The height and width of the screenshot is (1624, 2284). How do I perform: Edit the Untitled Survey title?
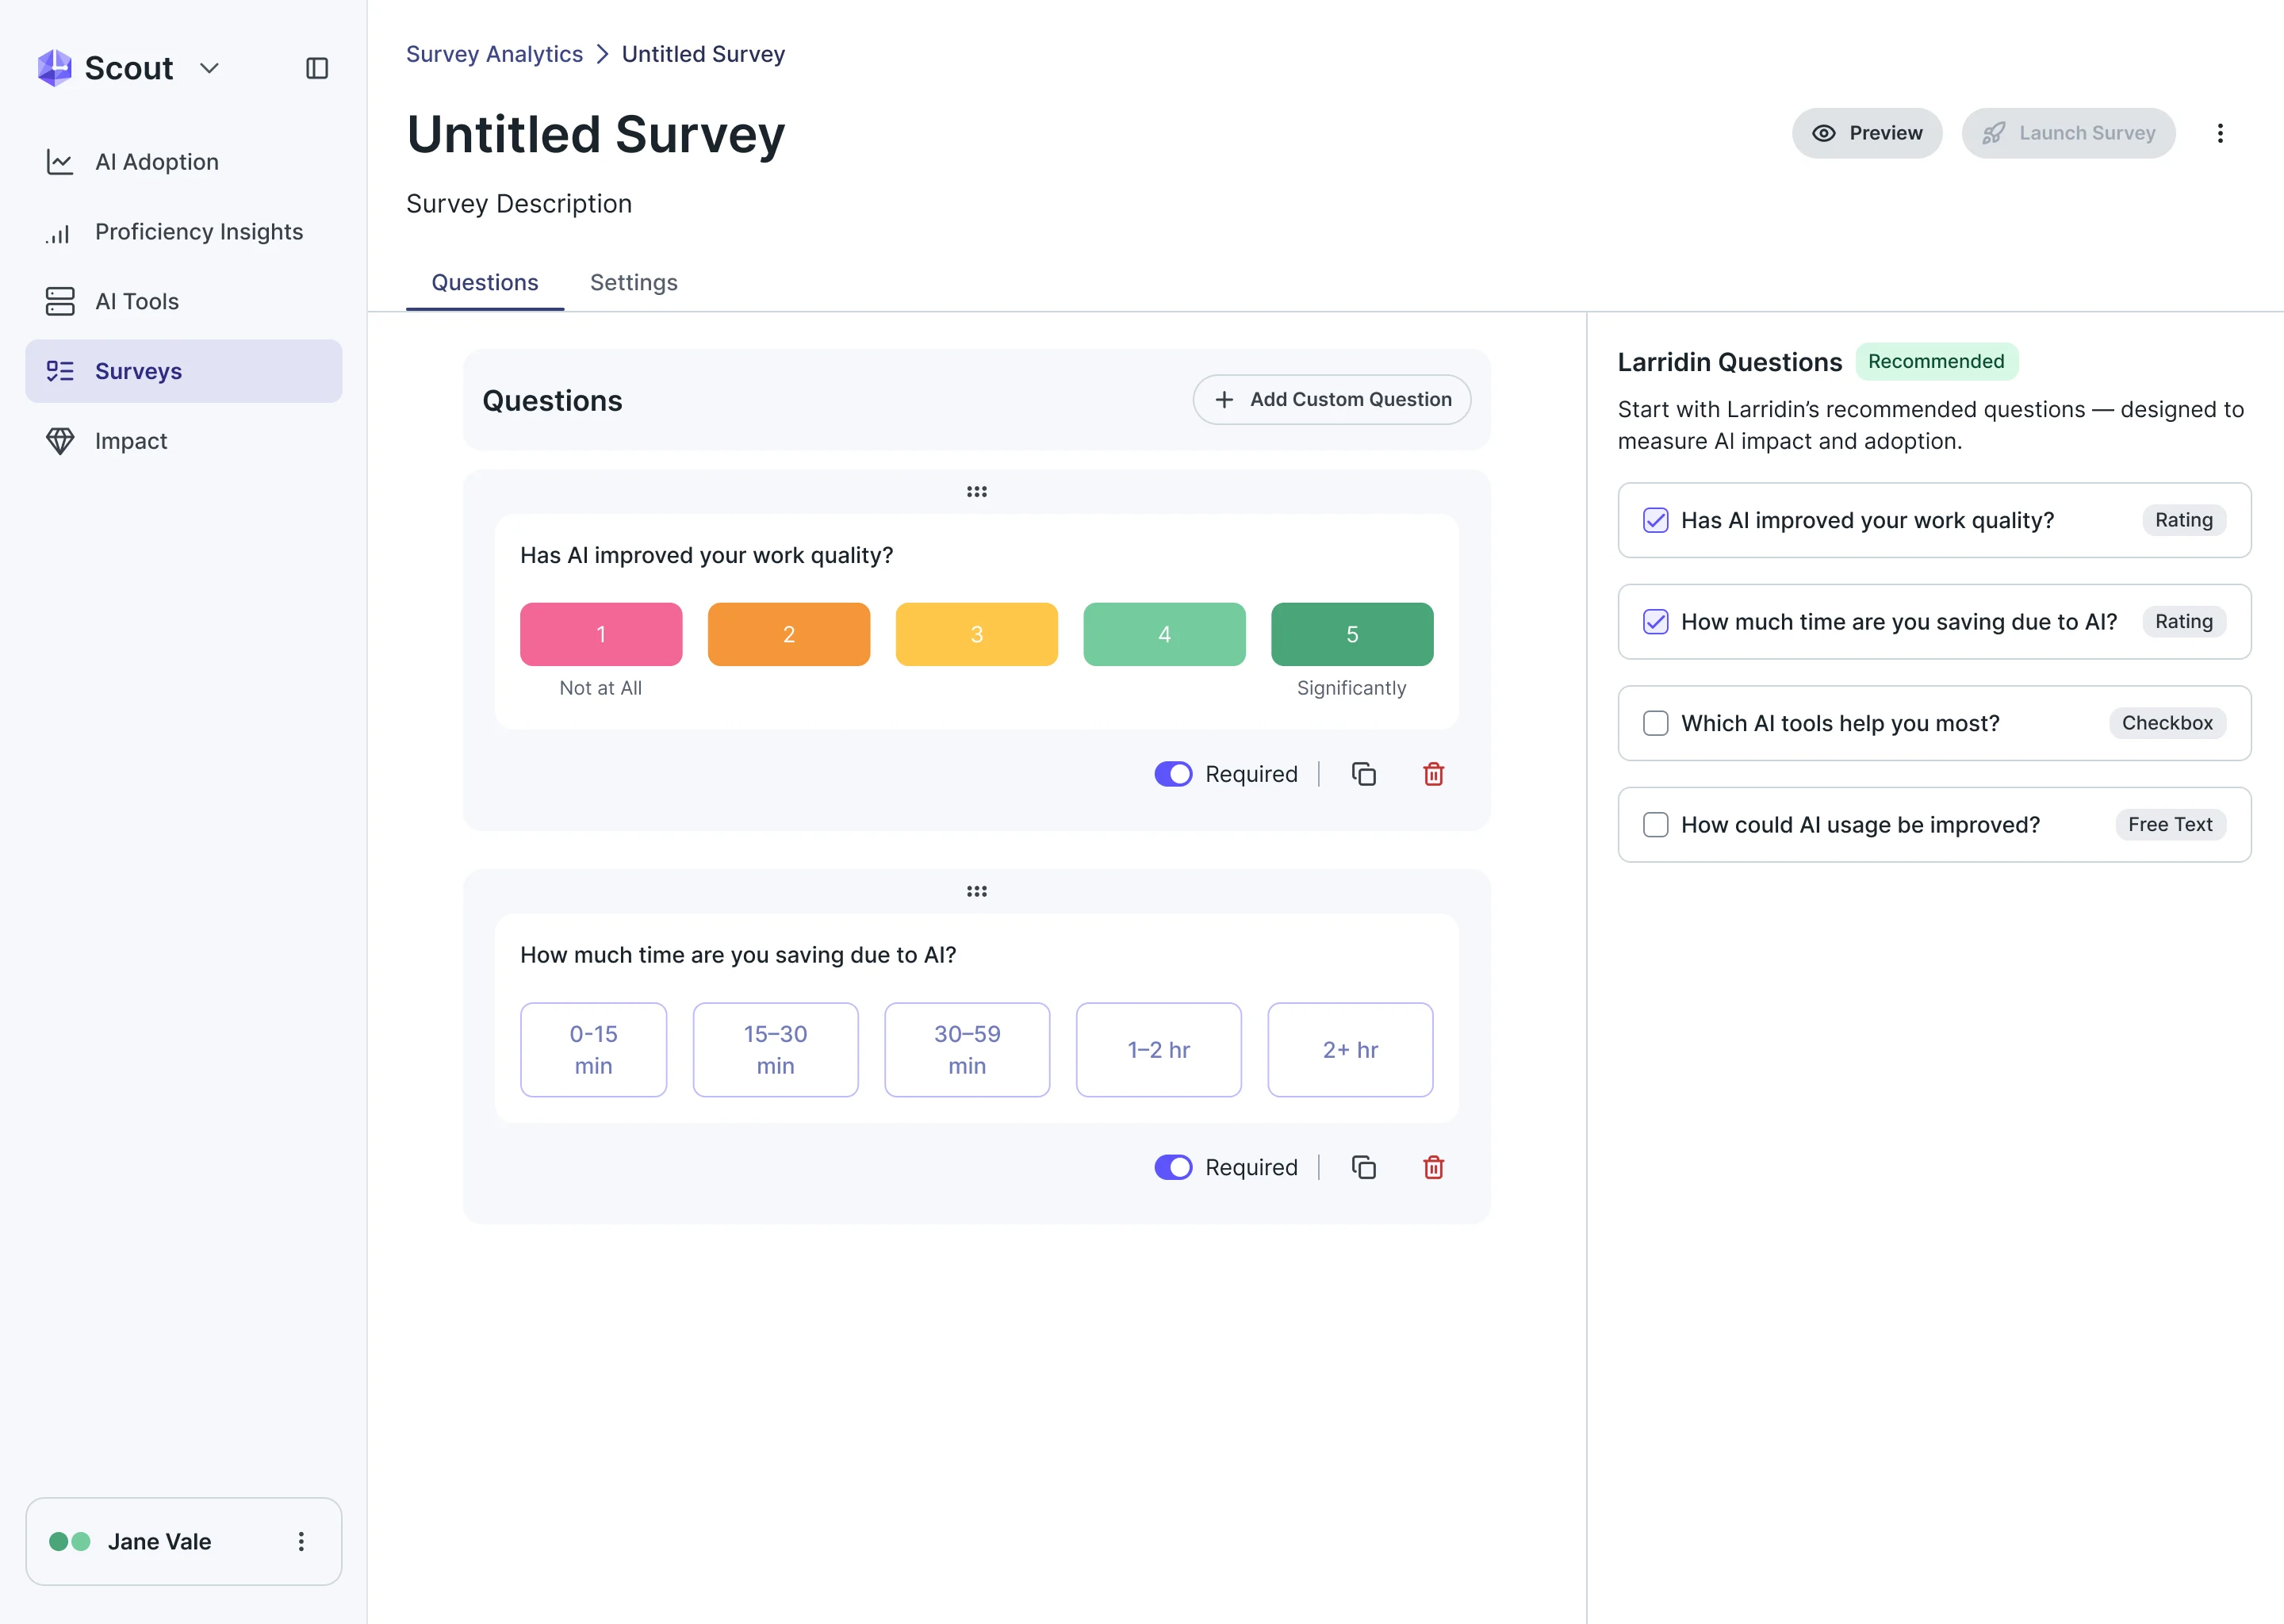[596, 134]
